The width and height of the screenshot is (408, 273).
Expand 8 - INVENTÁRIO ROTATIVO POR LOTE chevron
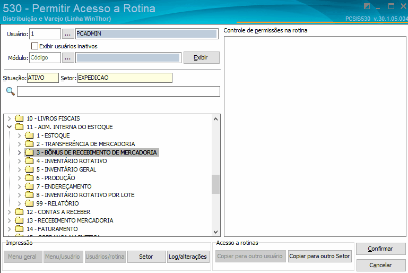click(x=19, y=195)
